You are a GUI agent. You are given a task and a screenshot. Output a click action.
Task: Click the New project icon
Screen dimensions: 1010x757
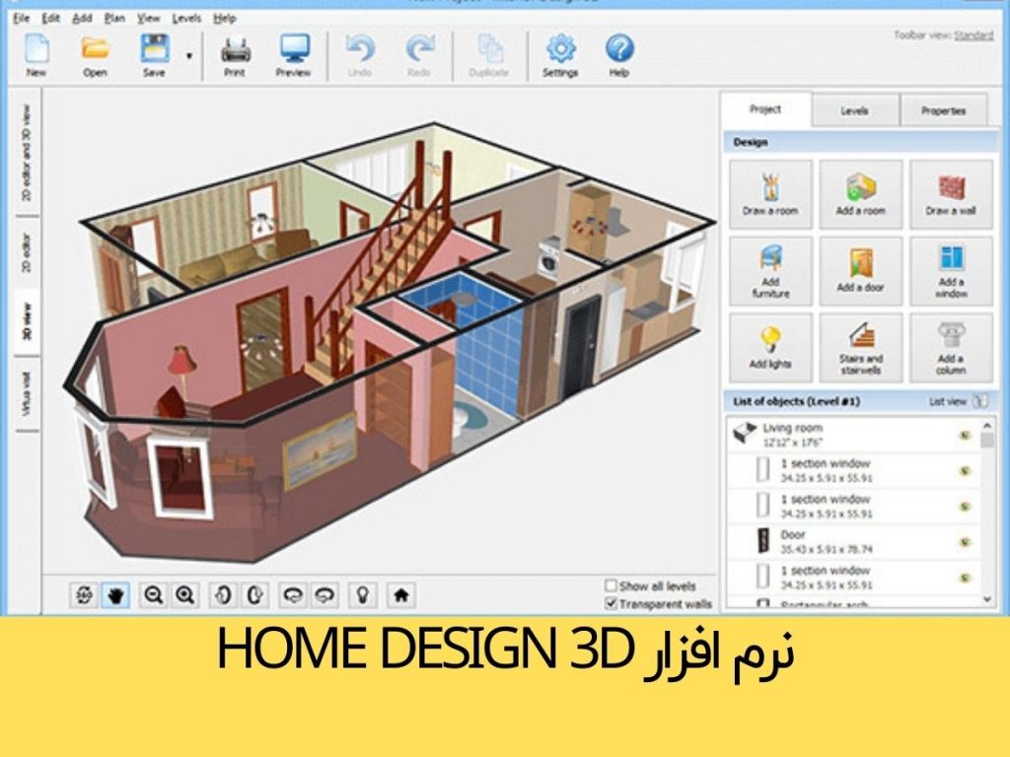click(36, 49)
